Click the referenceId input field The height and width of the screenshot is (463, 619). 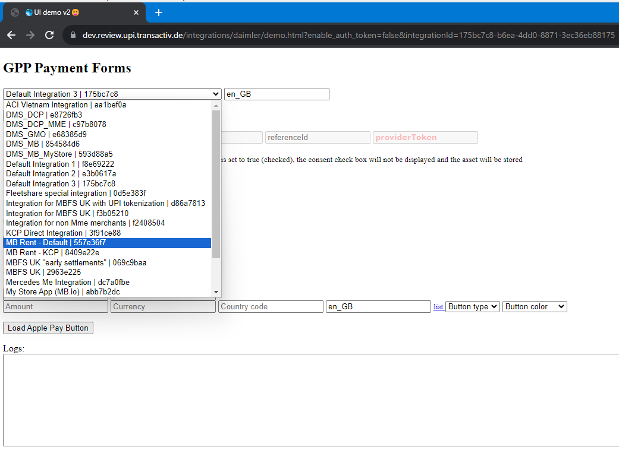coord(318,138)
